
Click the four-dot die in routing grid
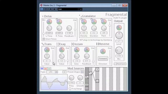pyautogui.click(x=97, y=81)
